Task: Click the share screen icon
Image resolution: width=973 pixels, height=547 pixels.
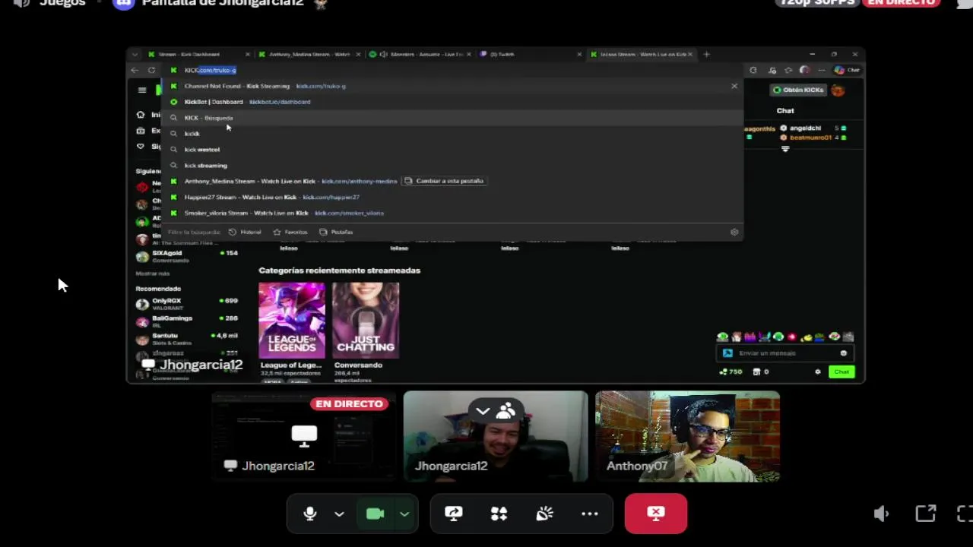Action: tap(454, 514)
